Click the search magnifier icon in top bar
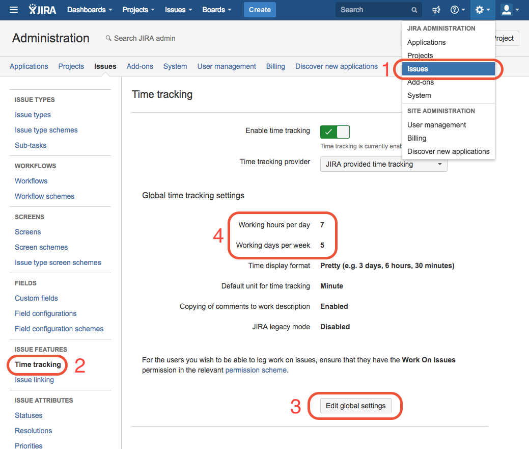Screen dimensions: 529x449 click(414, 10)
